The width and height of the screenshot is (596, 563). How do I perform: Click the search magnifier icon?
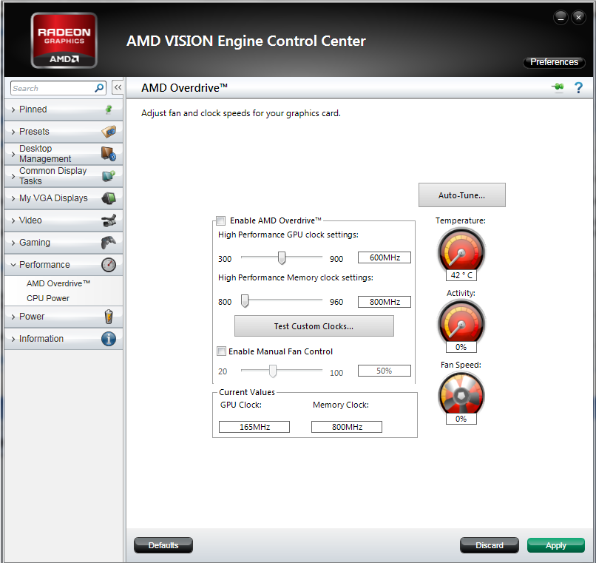click(99, 88)
